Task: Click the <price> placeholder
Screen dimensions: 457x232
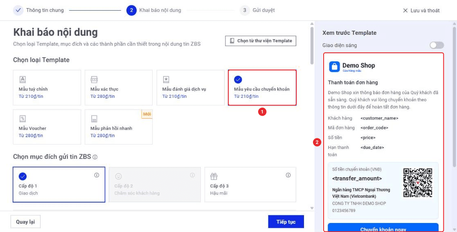Action: tap(368, 137)
